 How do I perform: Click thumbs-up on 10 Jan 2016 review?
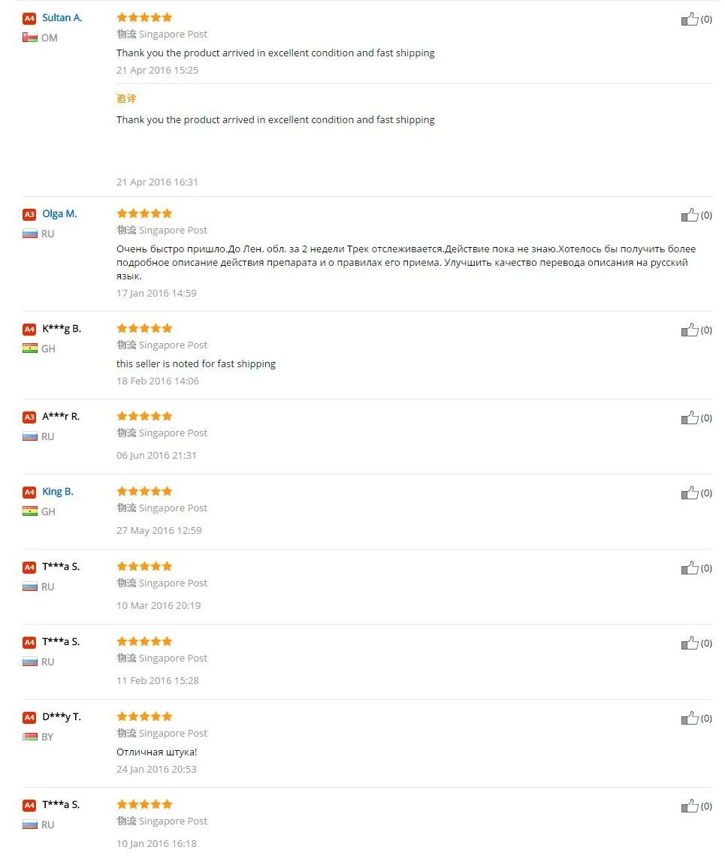point(690,806)
